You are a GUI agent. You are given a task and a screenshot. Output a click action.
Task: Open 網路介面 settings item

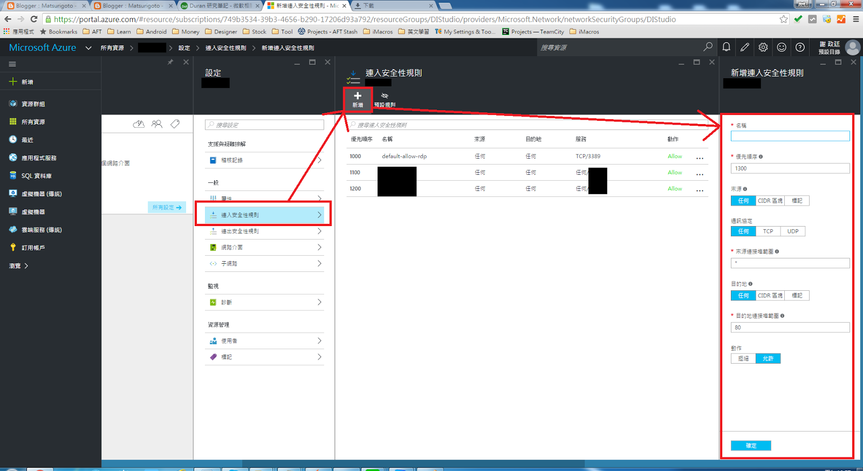(264, 247)
